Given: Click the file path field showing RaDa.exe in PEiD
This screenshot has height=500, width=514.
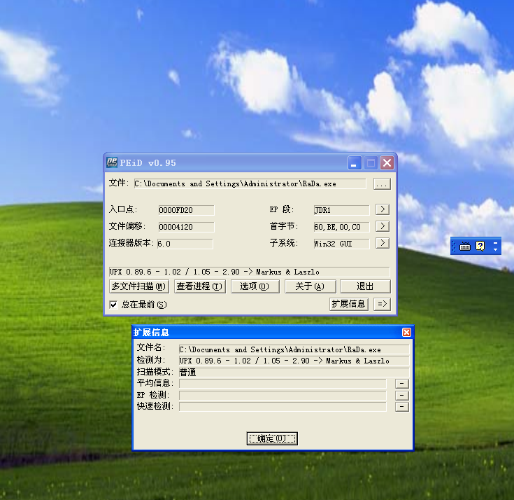Looking at the screenshot, I should 250,184.
